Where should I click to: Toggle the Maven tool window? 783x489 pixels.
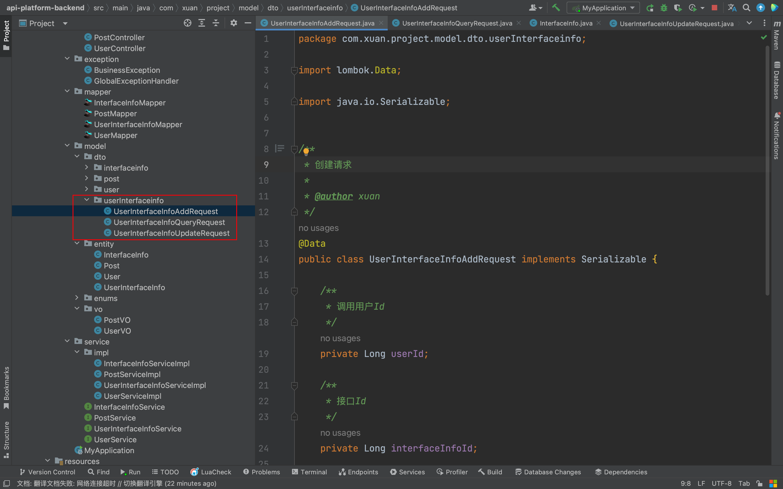coord(777,35)
